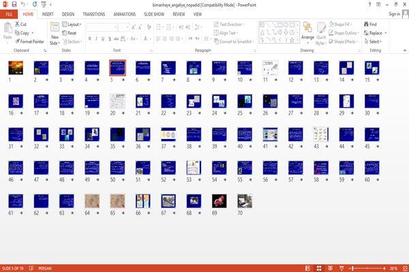The height and width of the screenshot is (272, 409).
Task: Click Sign in link
Action: [394, 14]
